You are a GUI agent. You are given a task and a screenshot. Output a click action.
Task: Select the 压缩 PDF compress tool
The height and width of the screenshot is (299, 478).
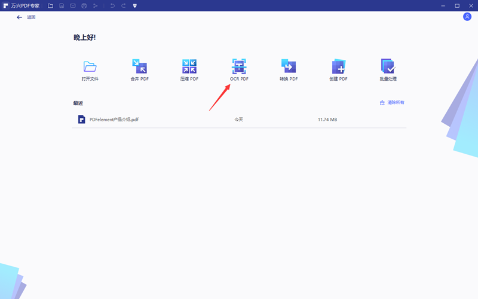click(x=189, y=66)
